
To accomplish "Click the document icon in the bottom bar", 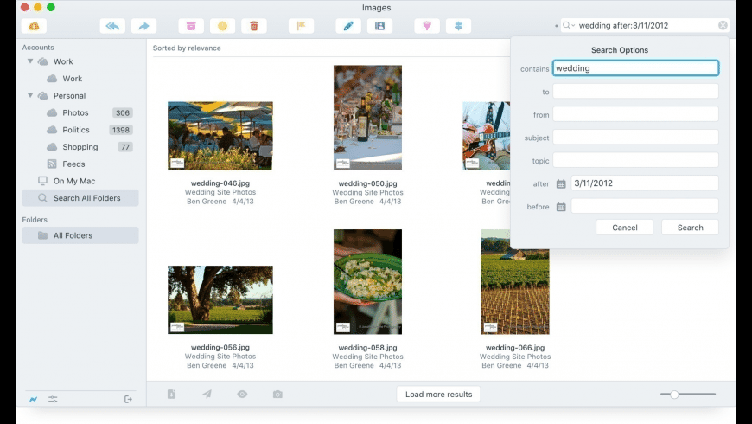I will 171,395.
